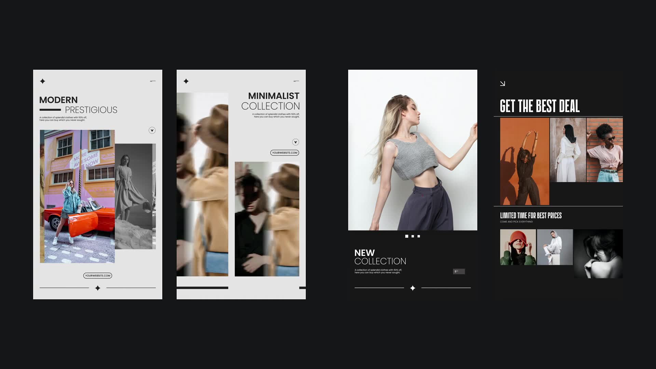Expand the dash menu top-right Minimalist Collection card
The height and width of the screenshot is (369, 656).
[296, 81]
